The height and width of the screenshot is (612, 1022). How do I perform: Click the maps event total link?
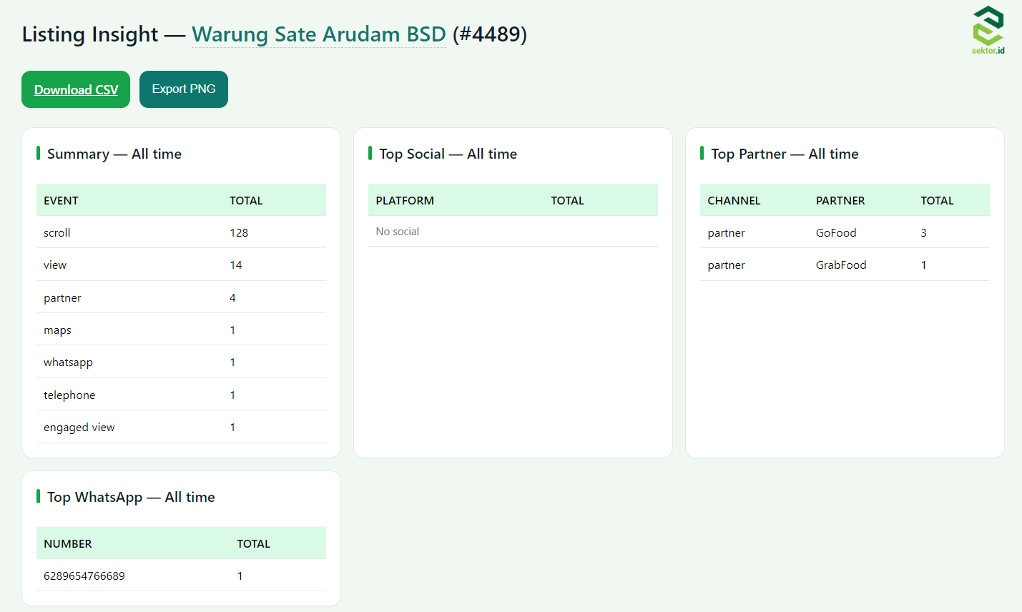[x=232, y=330]
